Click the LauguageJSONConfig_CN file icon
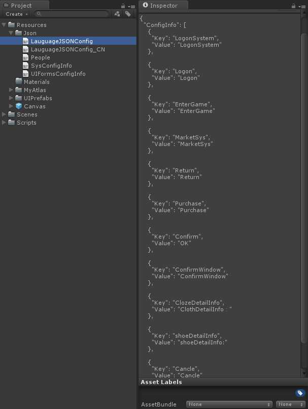 (x=25, y=49)
